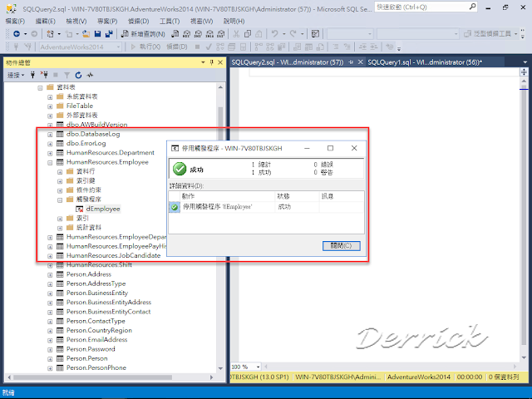Click the Copy icon in the toolbar
This screenshot has width=532, height=399.
(248, 33)
